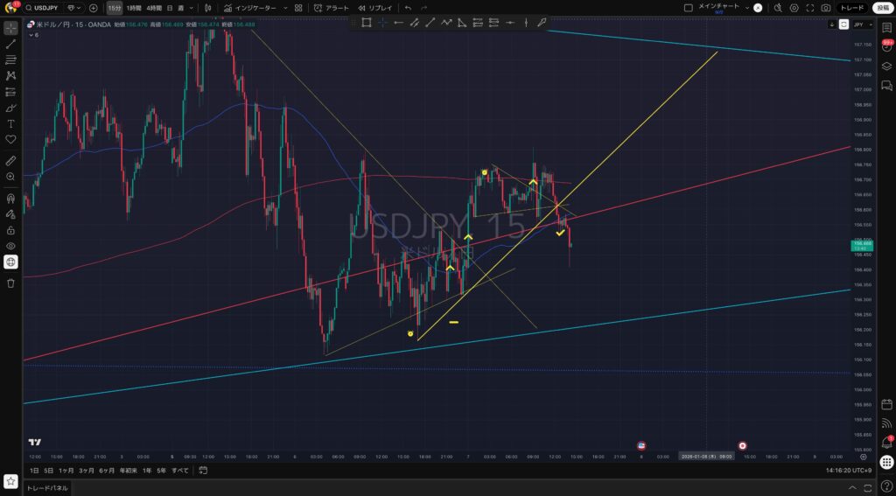Expand the メインチャート layout dropdown
The width and height of the screenshot is (896, 496).
[x=747, y=8]
